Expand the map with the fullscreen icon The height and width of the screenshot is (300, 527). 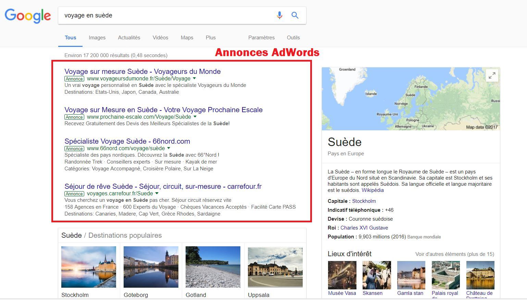[x=492, y=76]
